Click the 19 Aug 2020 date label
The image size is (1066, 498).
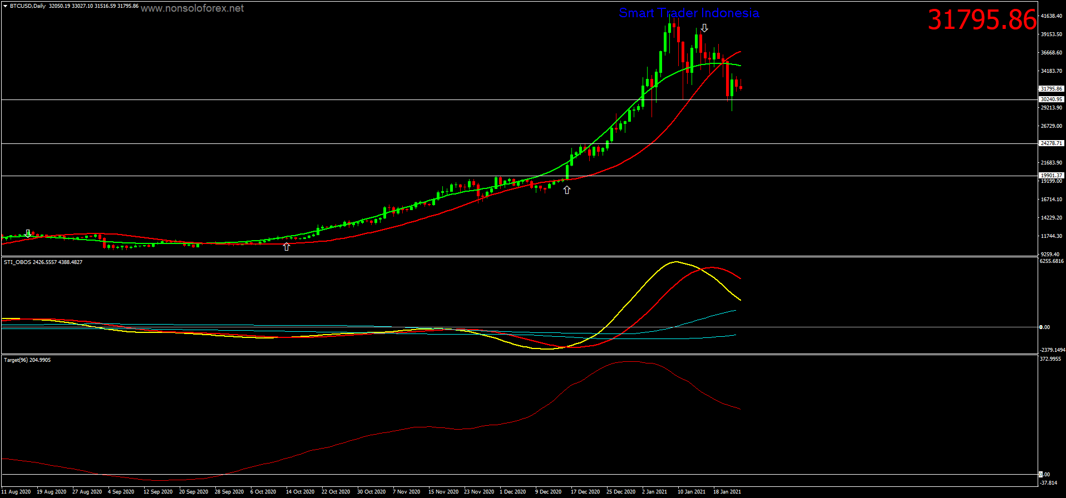tap(52, 492)
